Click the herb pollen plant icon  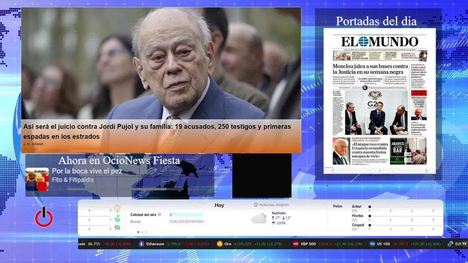coord(117,218)
